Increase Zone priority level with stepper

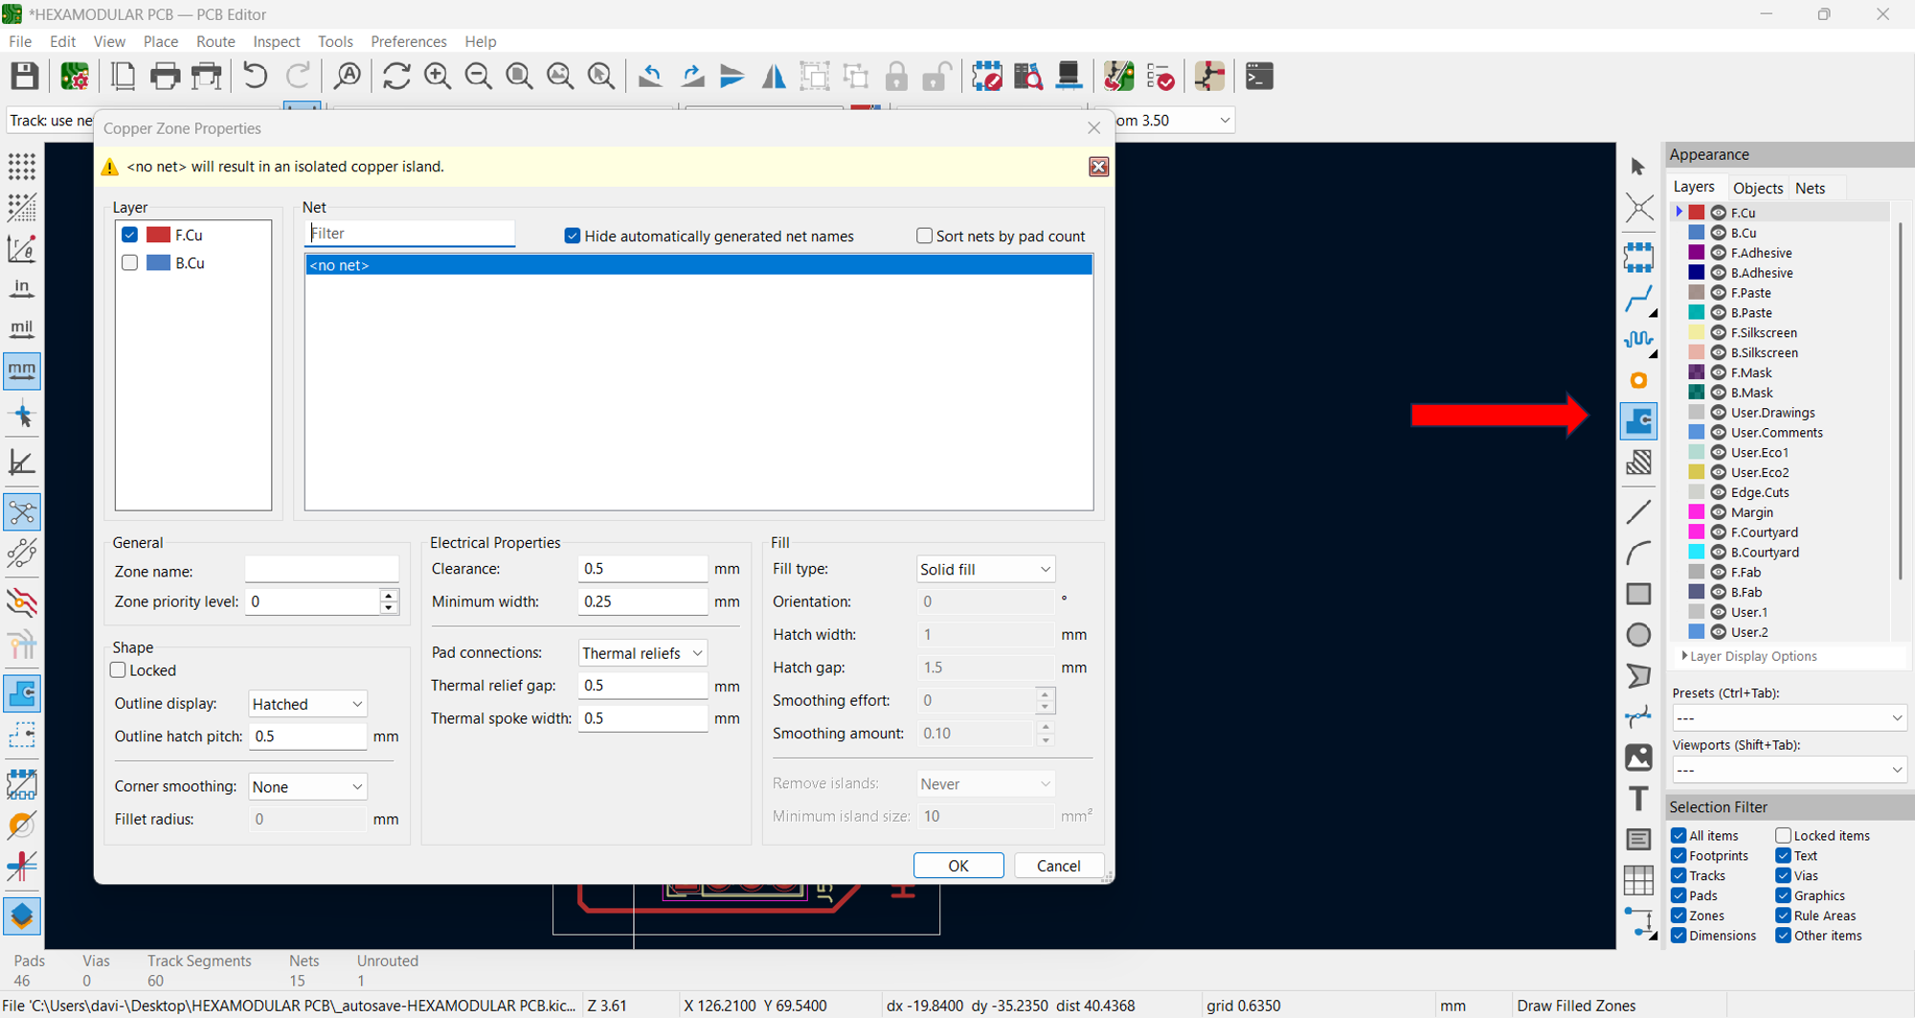coord(389,596)
